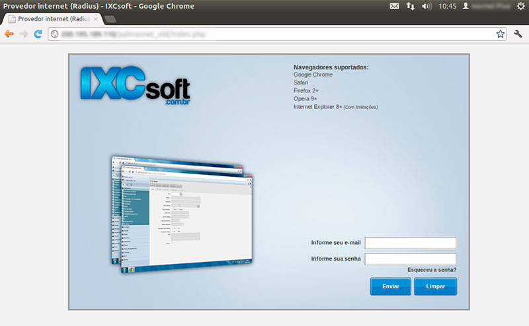529x326 pixels.
Task: Click the Informe sua senha label
Action: (x=336, y=259)
